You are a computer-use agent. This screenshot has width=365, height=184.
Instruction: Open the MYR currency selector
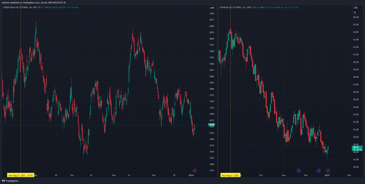212,8
